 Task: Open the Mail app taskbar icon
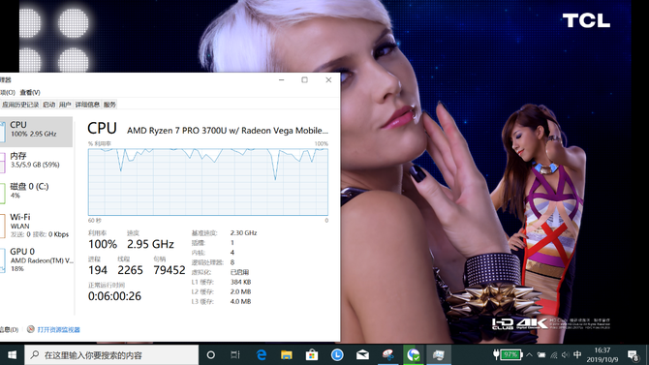point(362,354)
